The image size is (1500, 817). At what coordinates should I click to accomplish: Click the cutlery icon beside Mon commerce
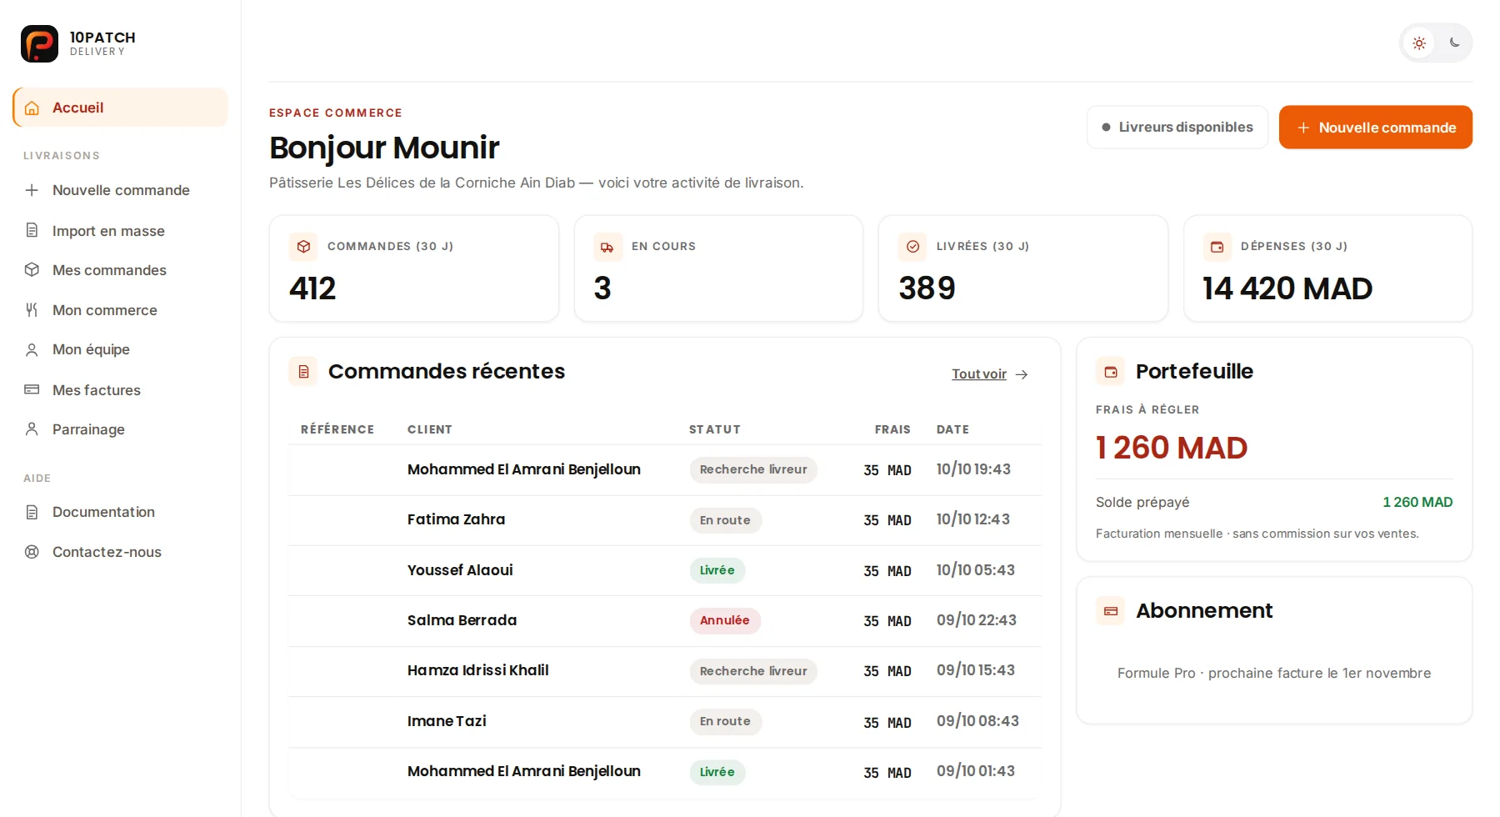[32, 309]
